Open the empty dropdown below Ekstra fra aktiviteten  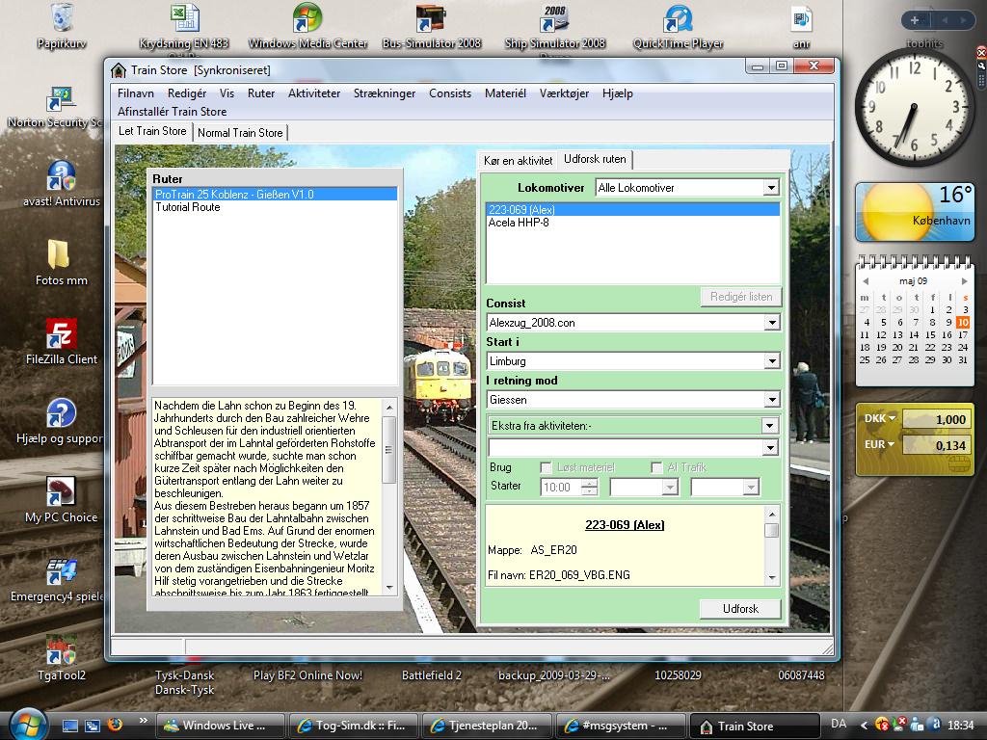769,447
